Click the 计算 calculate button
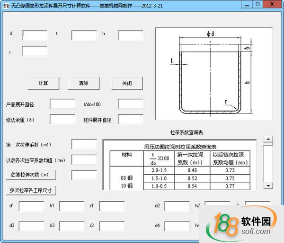The width and height of the screenshot is (284, 243). 44,83
